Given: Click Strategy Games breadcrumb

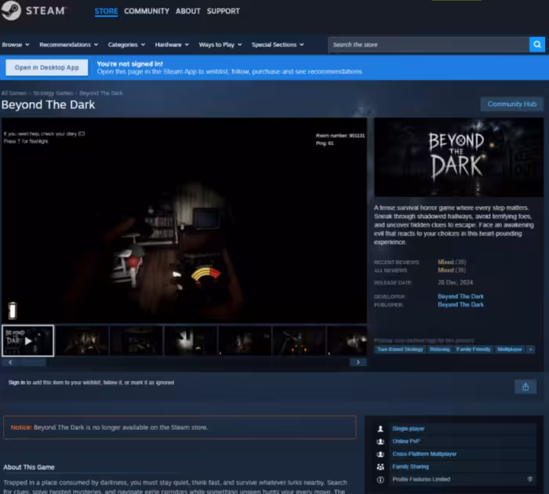Looking at the screenshot, I should coord(53,93).
